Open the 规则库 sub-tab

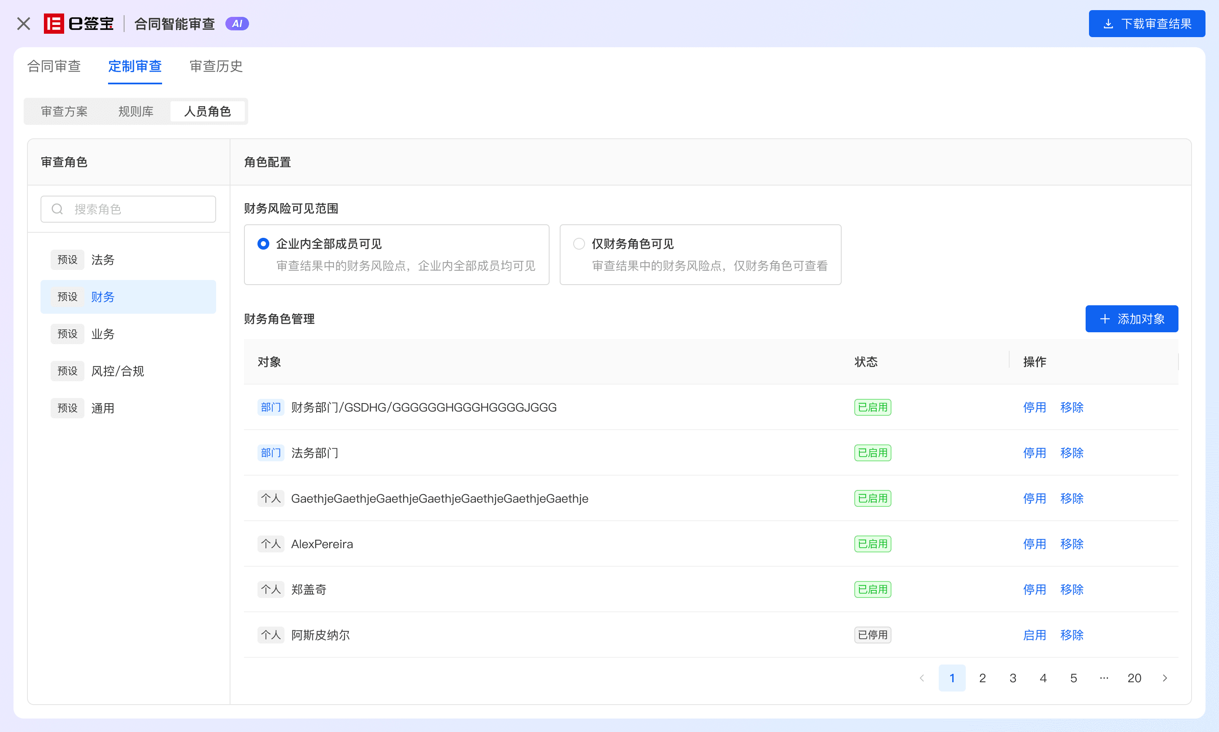[x=136, y=111]
